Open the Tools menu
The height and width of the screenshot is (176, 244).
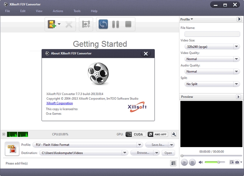[77, 11]
